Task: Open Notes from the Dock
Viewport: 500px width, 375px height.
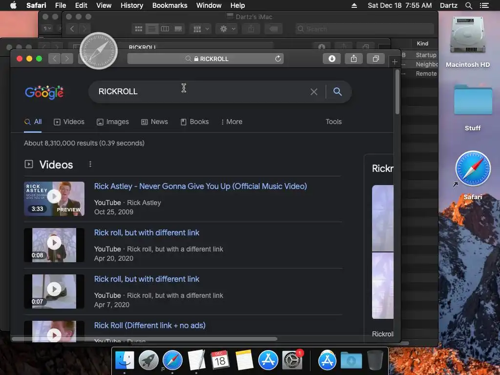Action: pyautogui.click(x=244, y=360)
